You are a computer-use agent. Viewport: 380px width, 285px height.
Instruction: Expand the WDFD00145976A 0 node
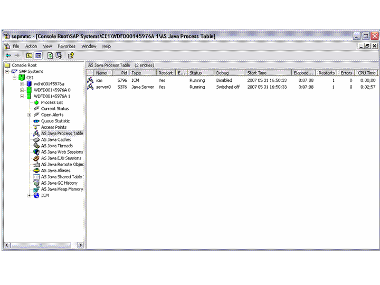tap(22, 90)
